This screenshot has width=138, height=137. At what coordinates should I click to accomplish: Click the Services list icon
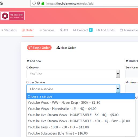[40, 30]
